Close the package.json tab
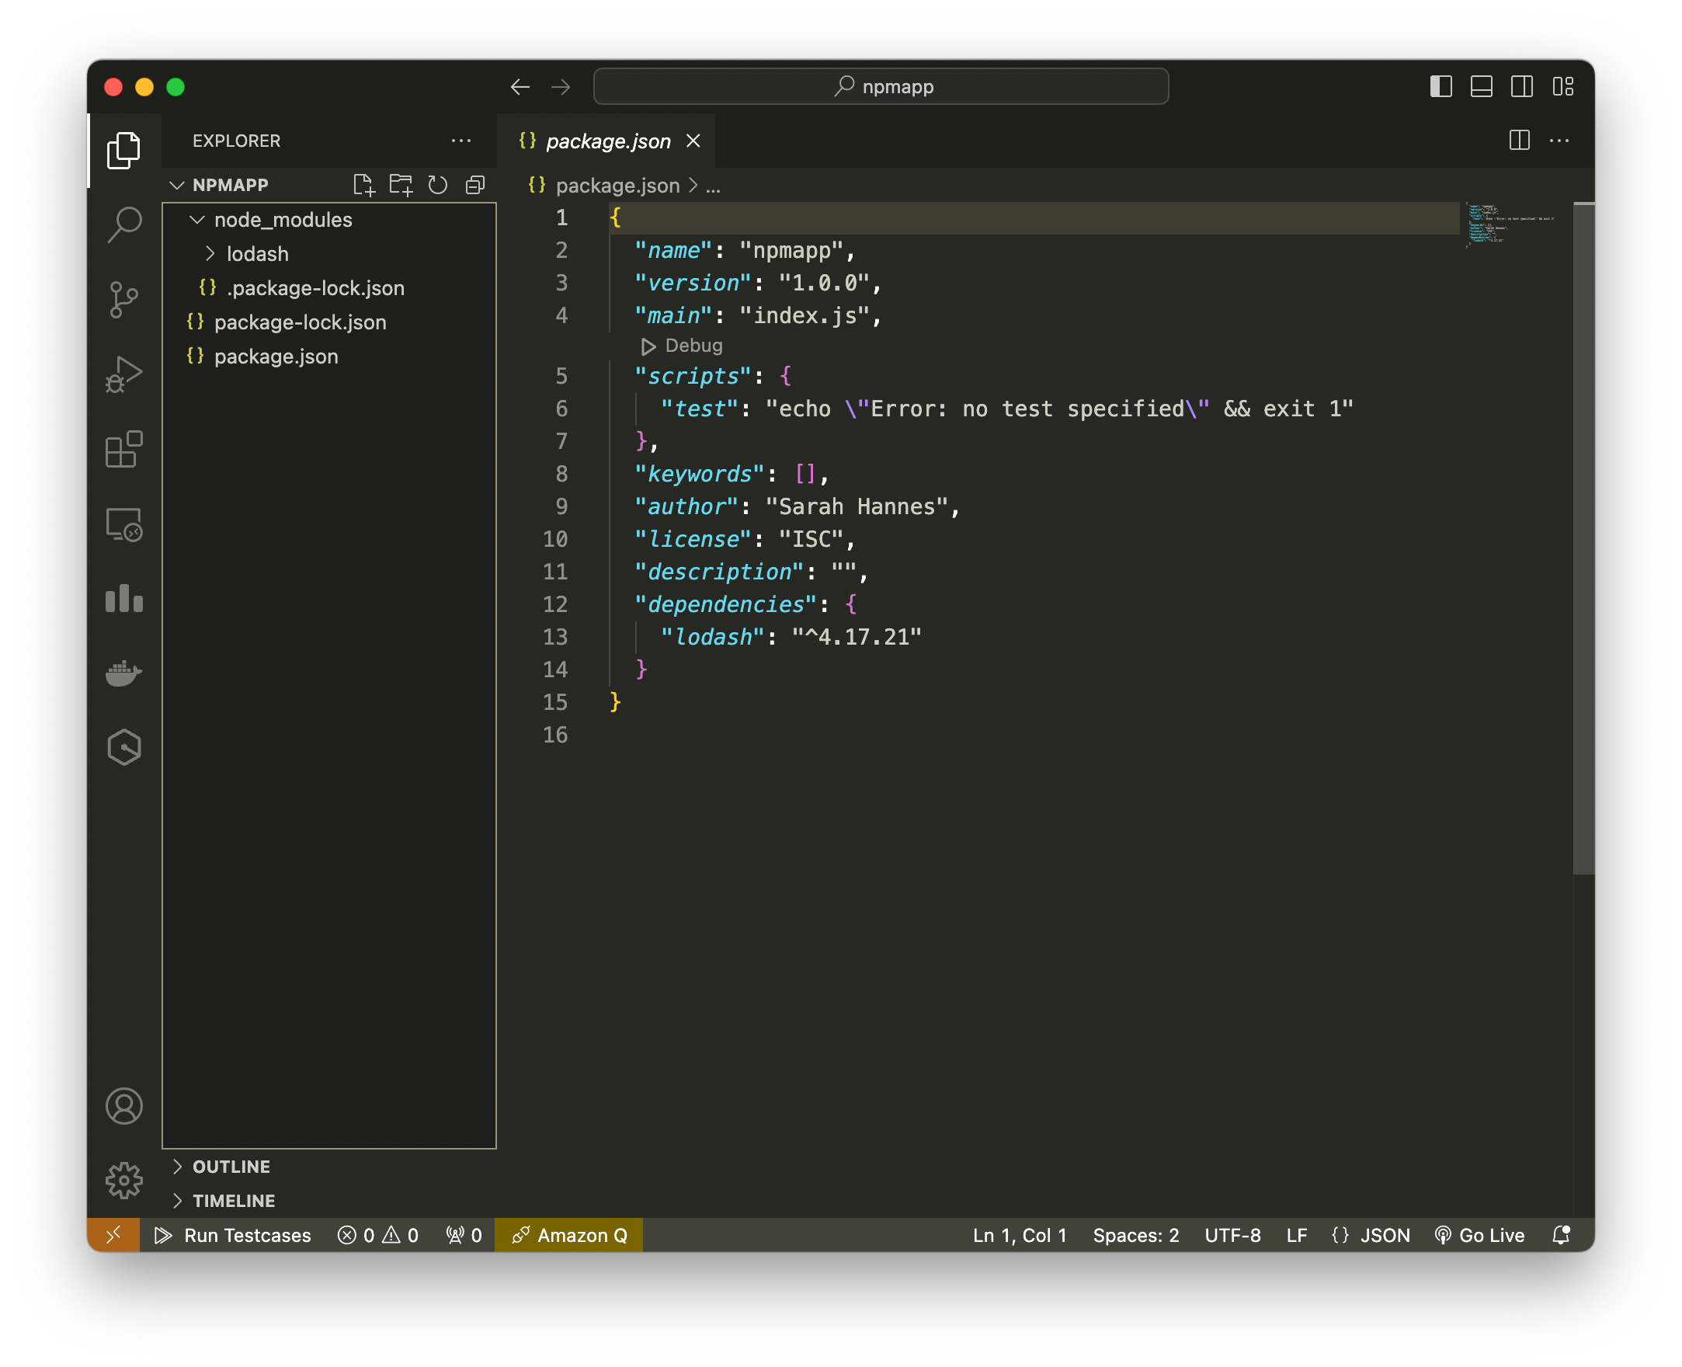This screenshot has width=1682, height=1367. coord(693,141)
